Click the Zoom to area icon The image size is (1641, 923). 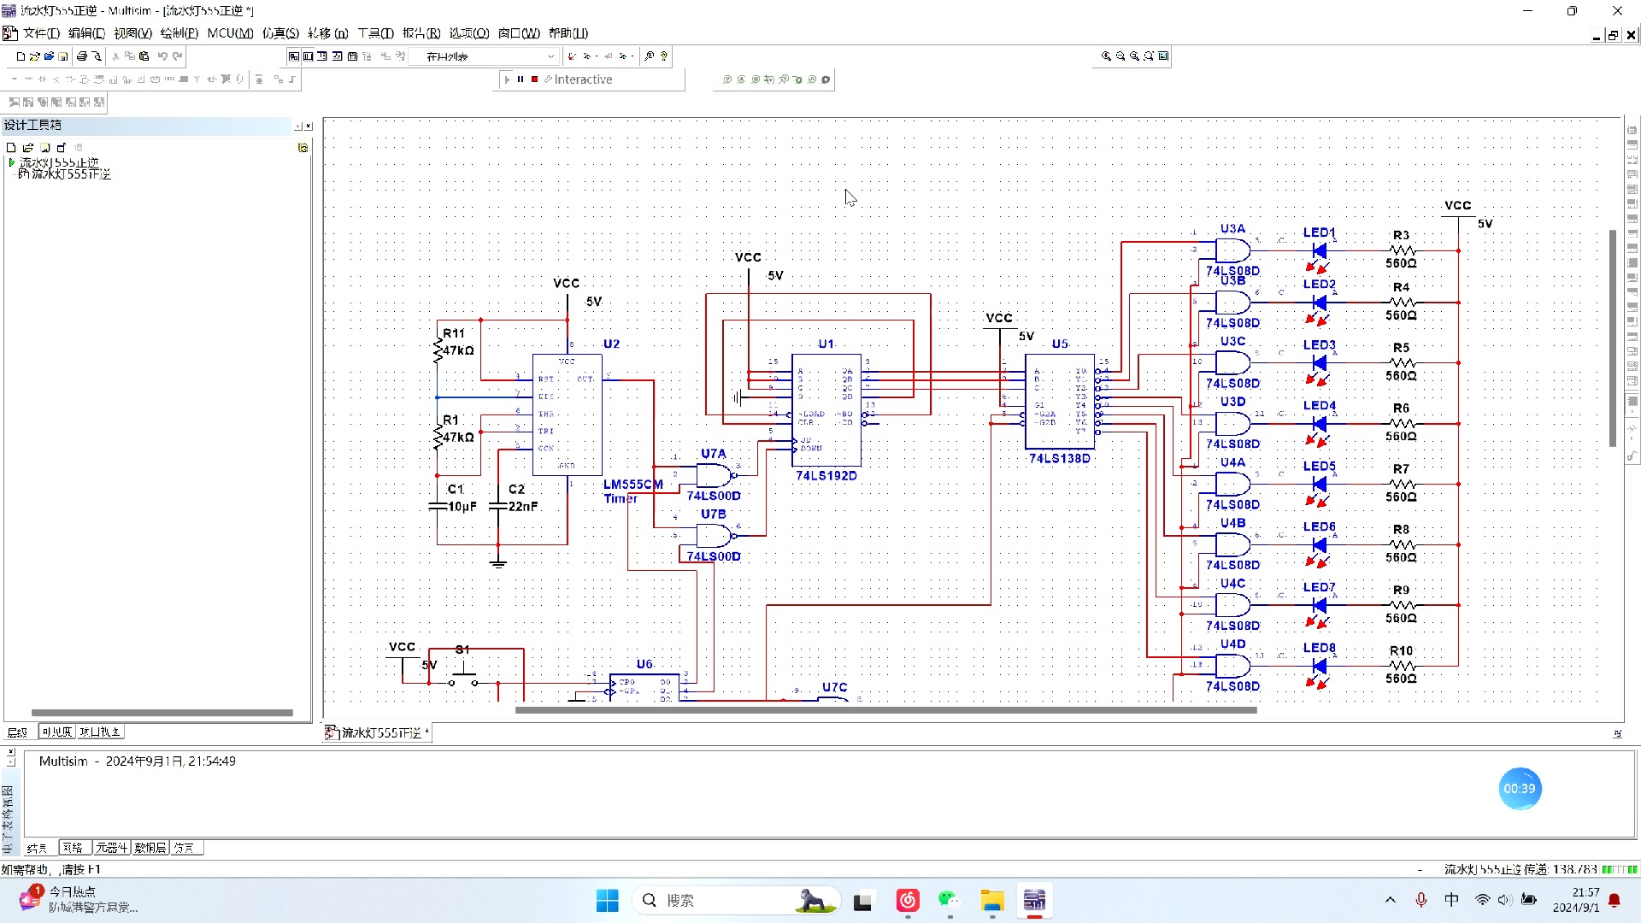(1135, 56)
